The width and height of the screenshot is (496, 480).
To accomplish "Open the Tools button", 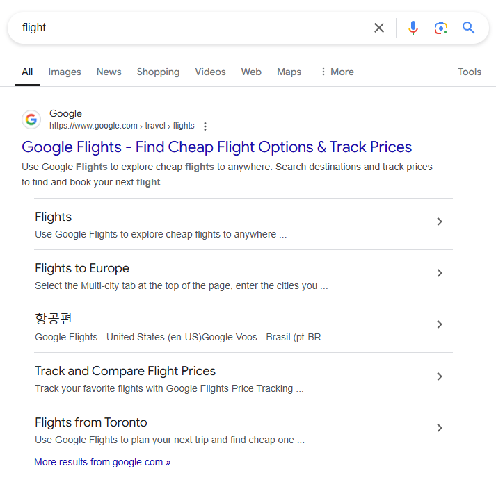I will click(470, 72).
